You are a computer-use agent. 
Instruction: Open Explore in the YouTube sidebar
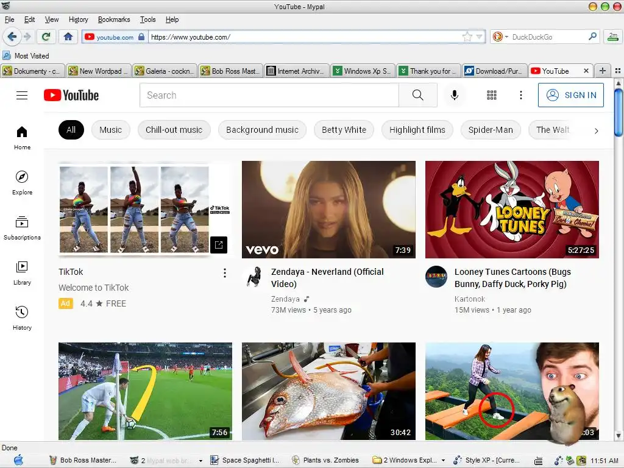[x=23, y=183]
